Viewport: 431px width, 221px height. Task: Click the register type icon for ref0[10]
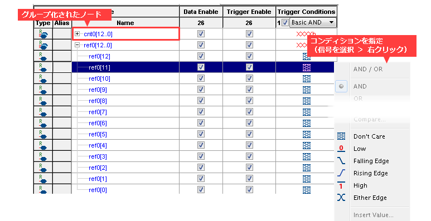click(42, 78)
